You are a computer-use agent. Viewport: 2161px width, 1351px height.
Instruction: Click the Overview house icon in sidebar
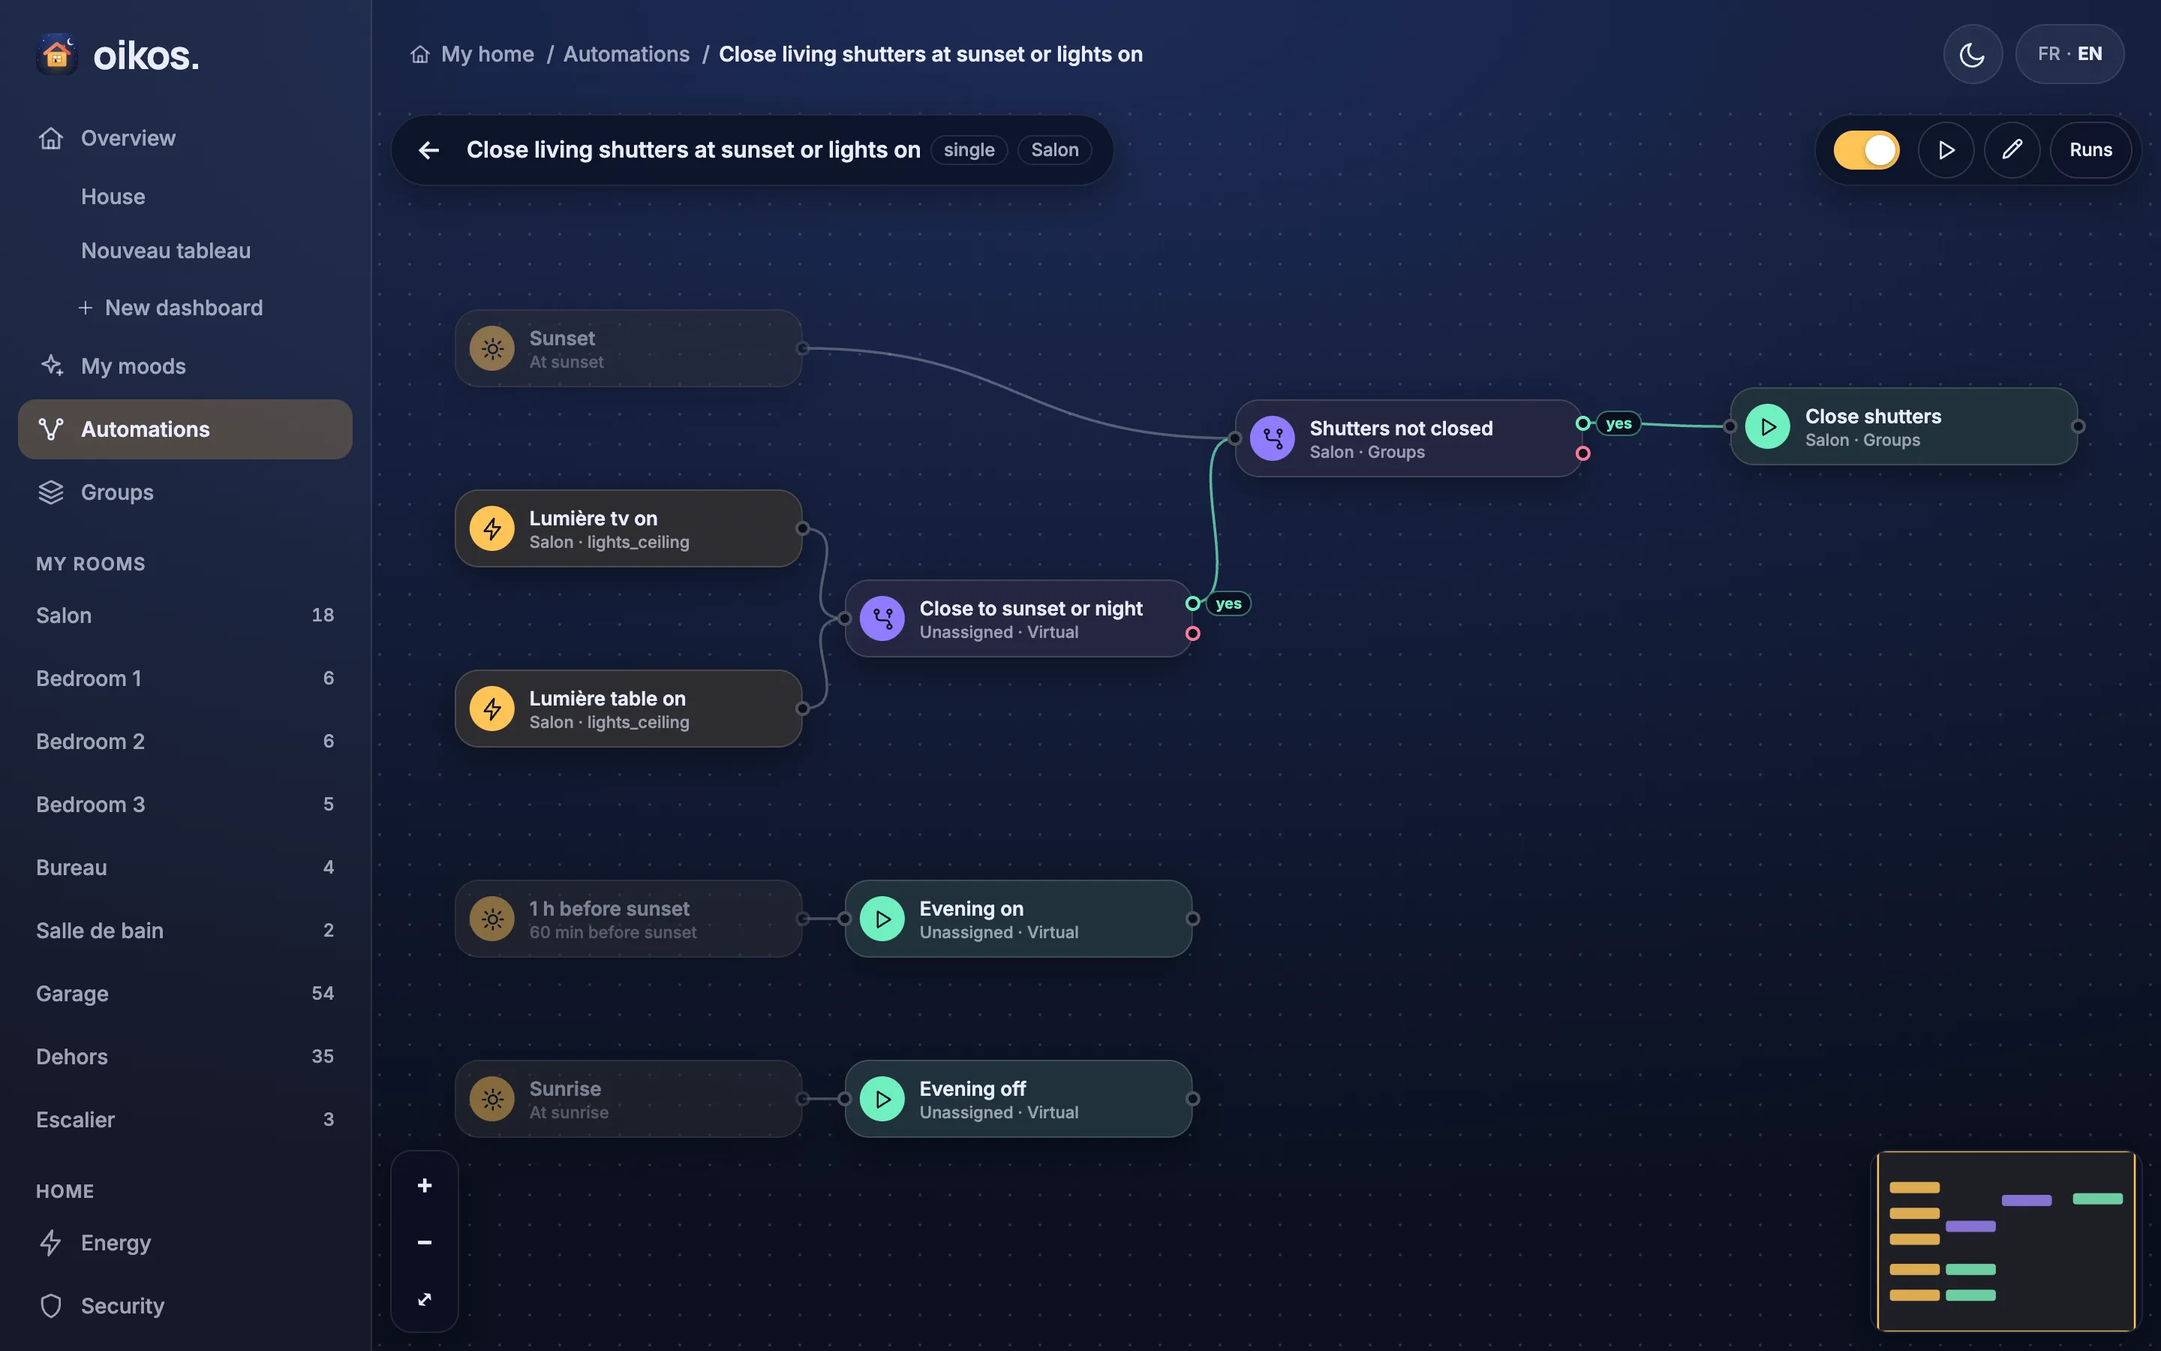click(x=51, y=139)
